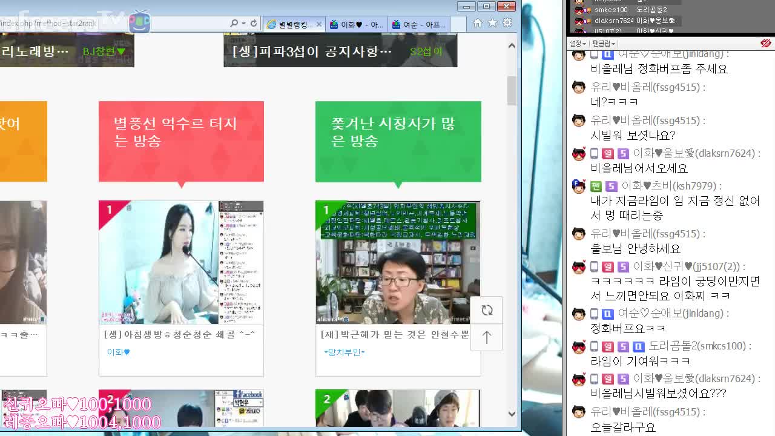The height and width of the screenshot is (436, 775).
Task: Click the avatar icon beside 이화♥츠비
Action: click(579, 186)
